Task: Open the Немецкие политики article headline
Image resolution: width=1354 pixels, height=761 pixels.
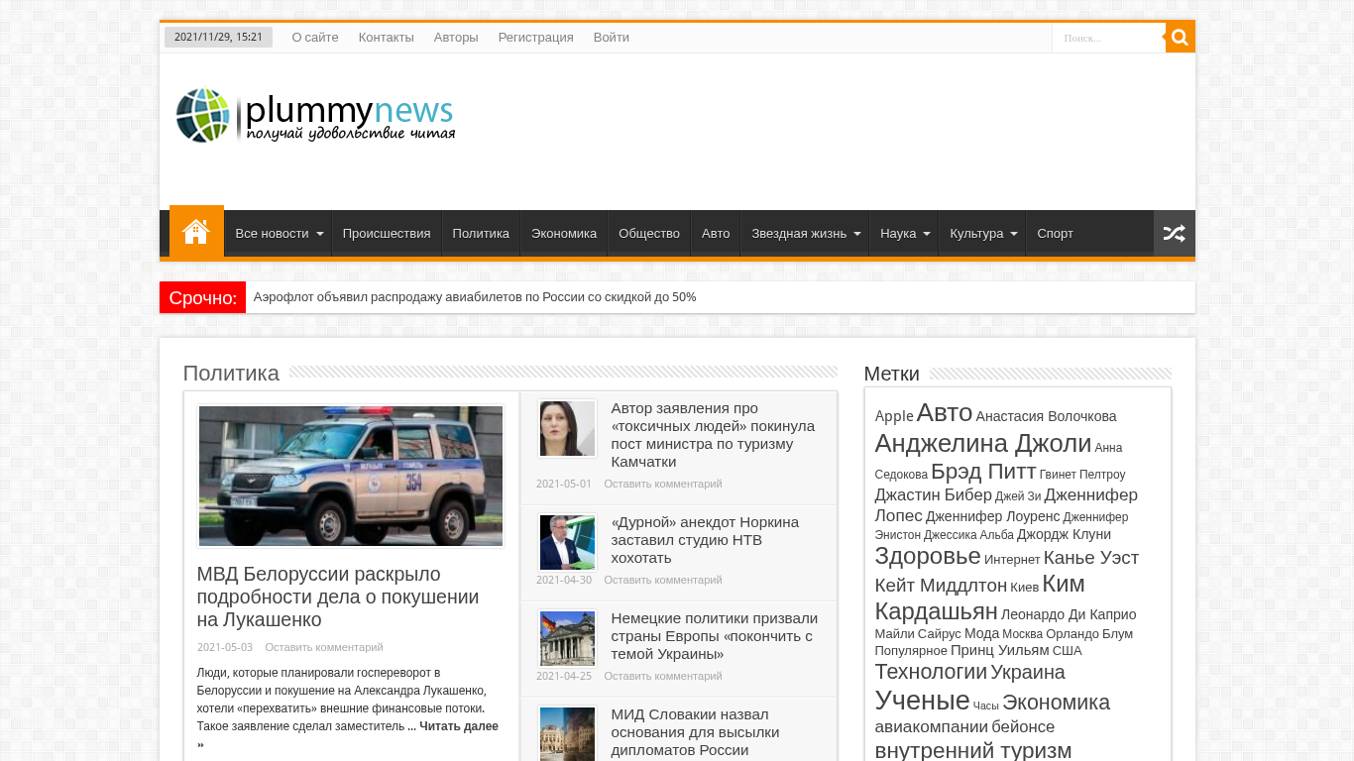Action: (715, 636)
